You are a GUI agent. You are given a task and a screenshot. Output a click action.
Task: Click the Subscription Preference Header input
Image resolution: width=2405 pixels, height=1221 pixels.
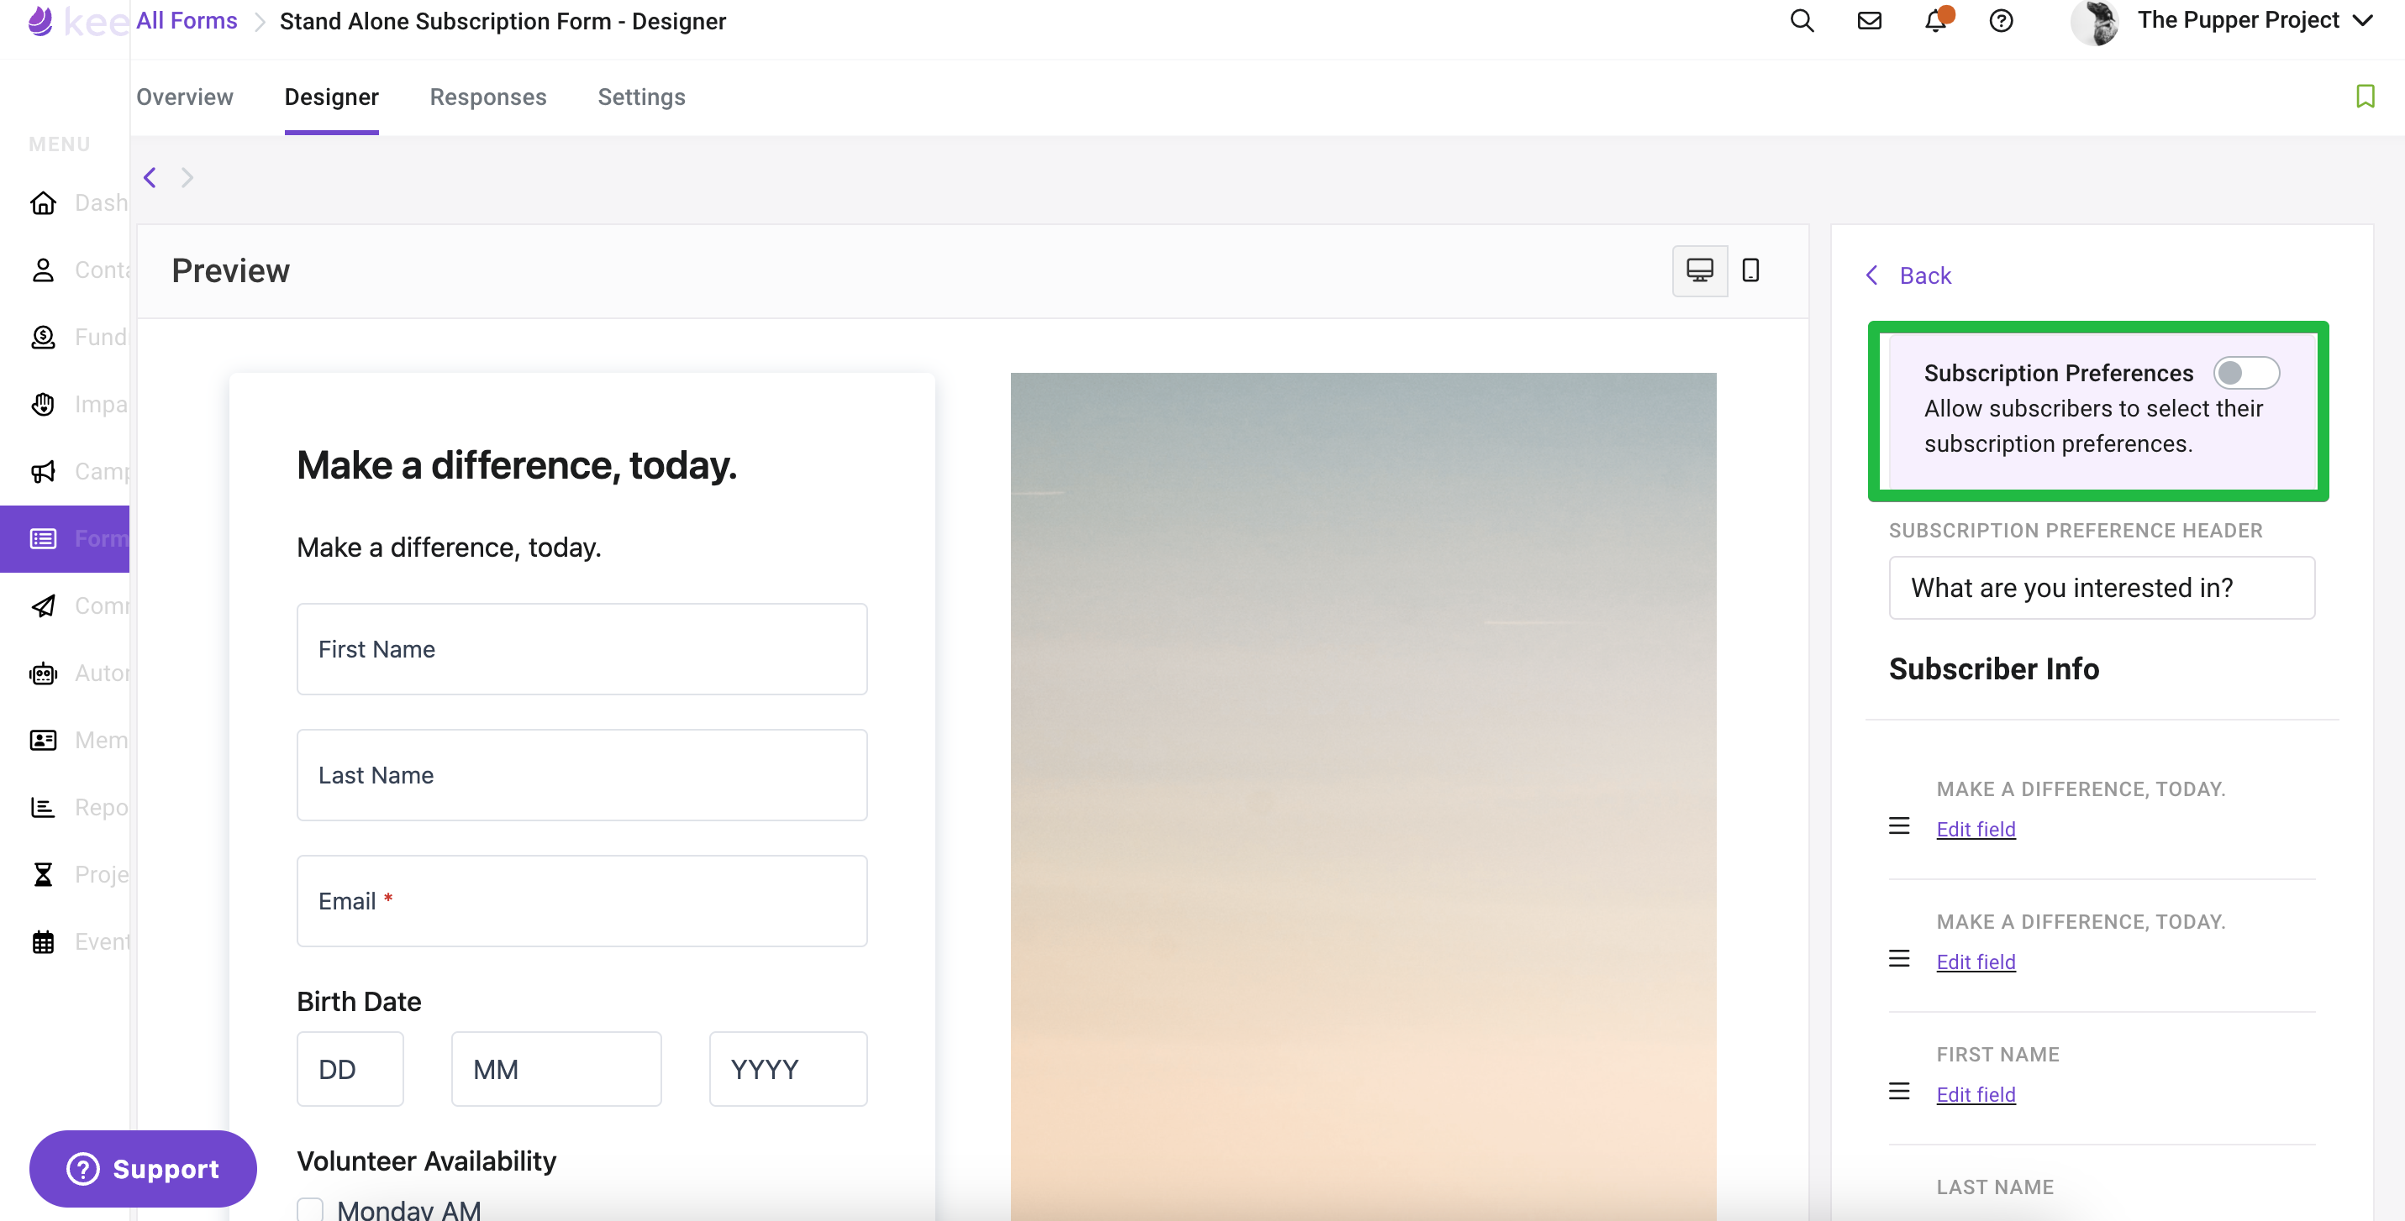[x=2102, y=588]
